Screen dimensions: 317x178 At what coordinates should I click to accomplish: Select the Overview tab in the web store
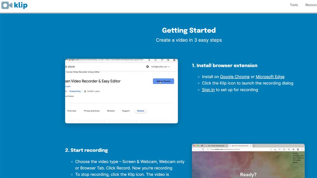[x=72, y=111]
